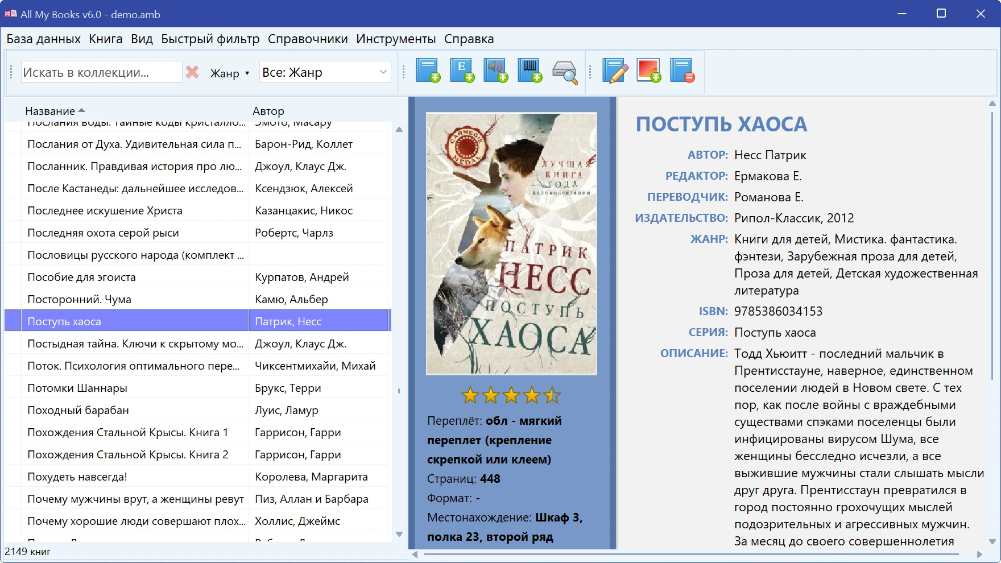Select row Послания от Духа

coord(197,144)
